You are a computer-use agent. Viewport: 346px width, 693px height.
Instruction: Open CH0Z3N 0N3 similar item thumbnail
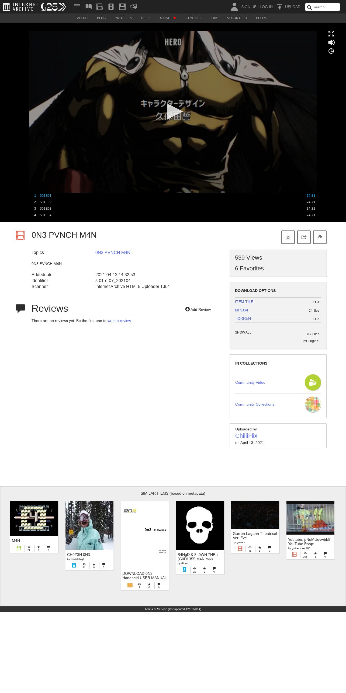coord(89,525)
